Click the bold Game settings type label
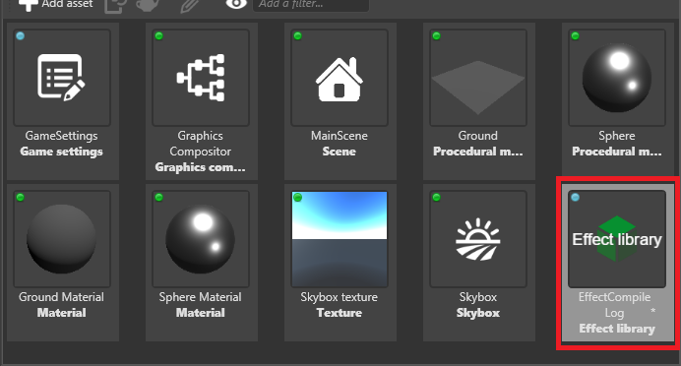Screen dimensions: 681x366 click(x=62, y=152)
